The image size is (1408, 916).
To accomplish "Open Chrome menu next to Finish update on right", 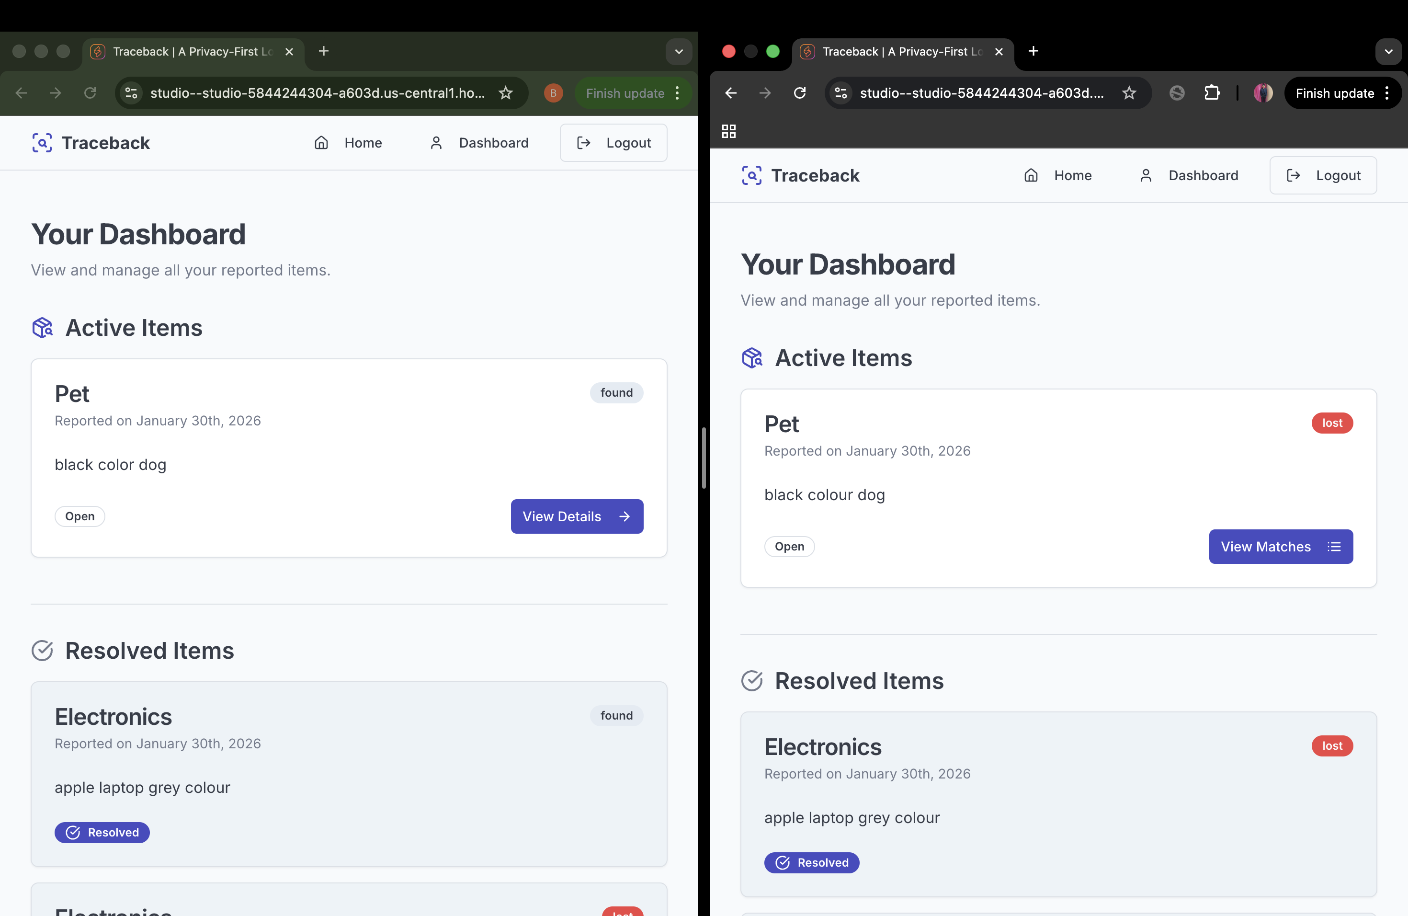I will click(x=1387, y=93).
